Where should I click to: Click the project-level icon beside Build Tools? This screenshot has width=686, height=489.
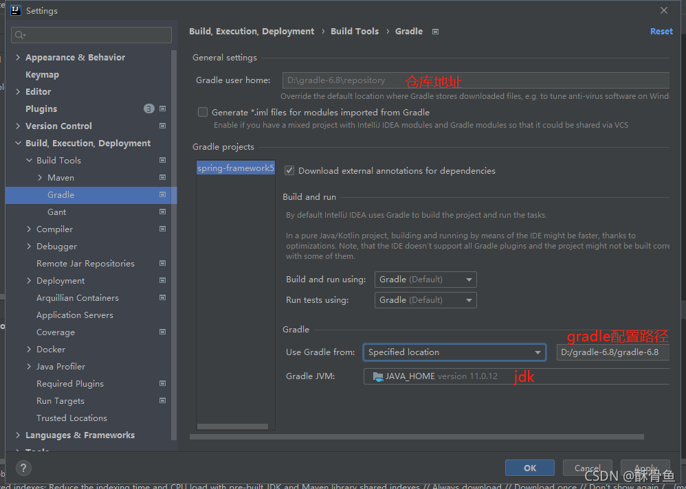click(x=163, y=161)
